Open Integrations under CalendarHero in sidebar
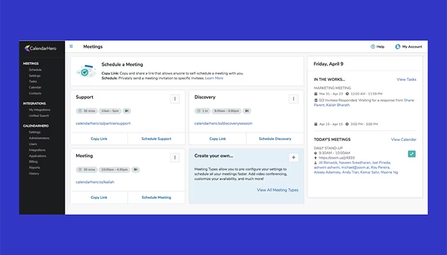Screen dimensions: 447x255 point(37,150)
